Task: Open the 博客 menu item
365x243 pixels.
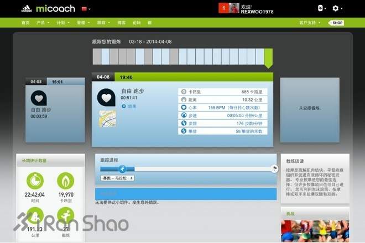Action: pyautogui.click(x=121, y=23)
